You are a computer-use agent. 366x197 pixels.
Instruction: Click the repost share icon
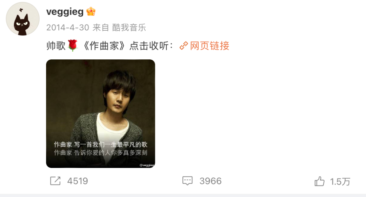coord(55,181)
